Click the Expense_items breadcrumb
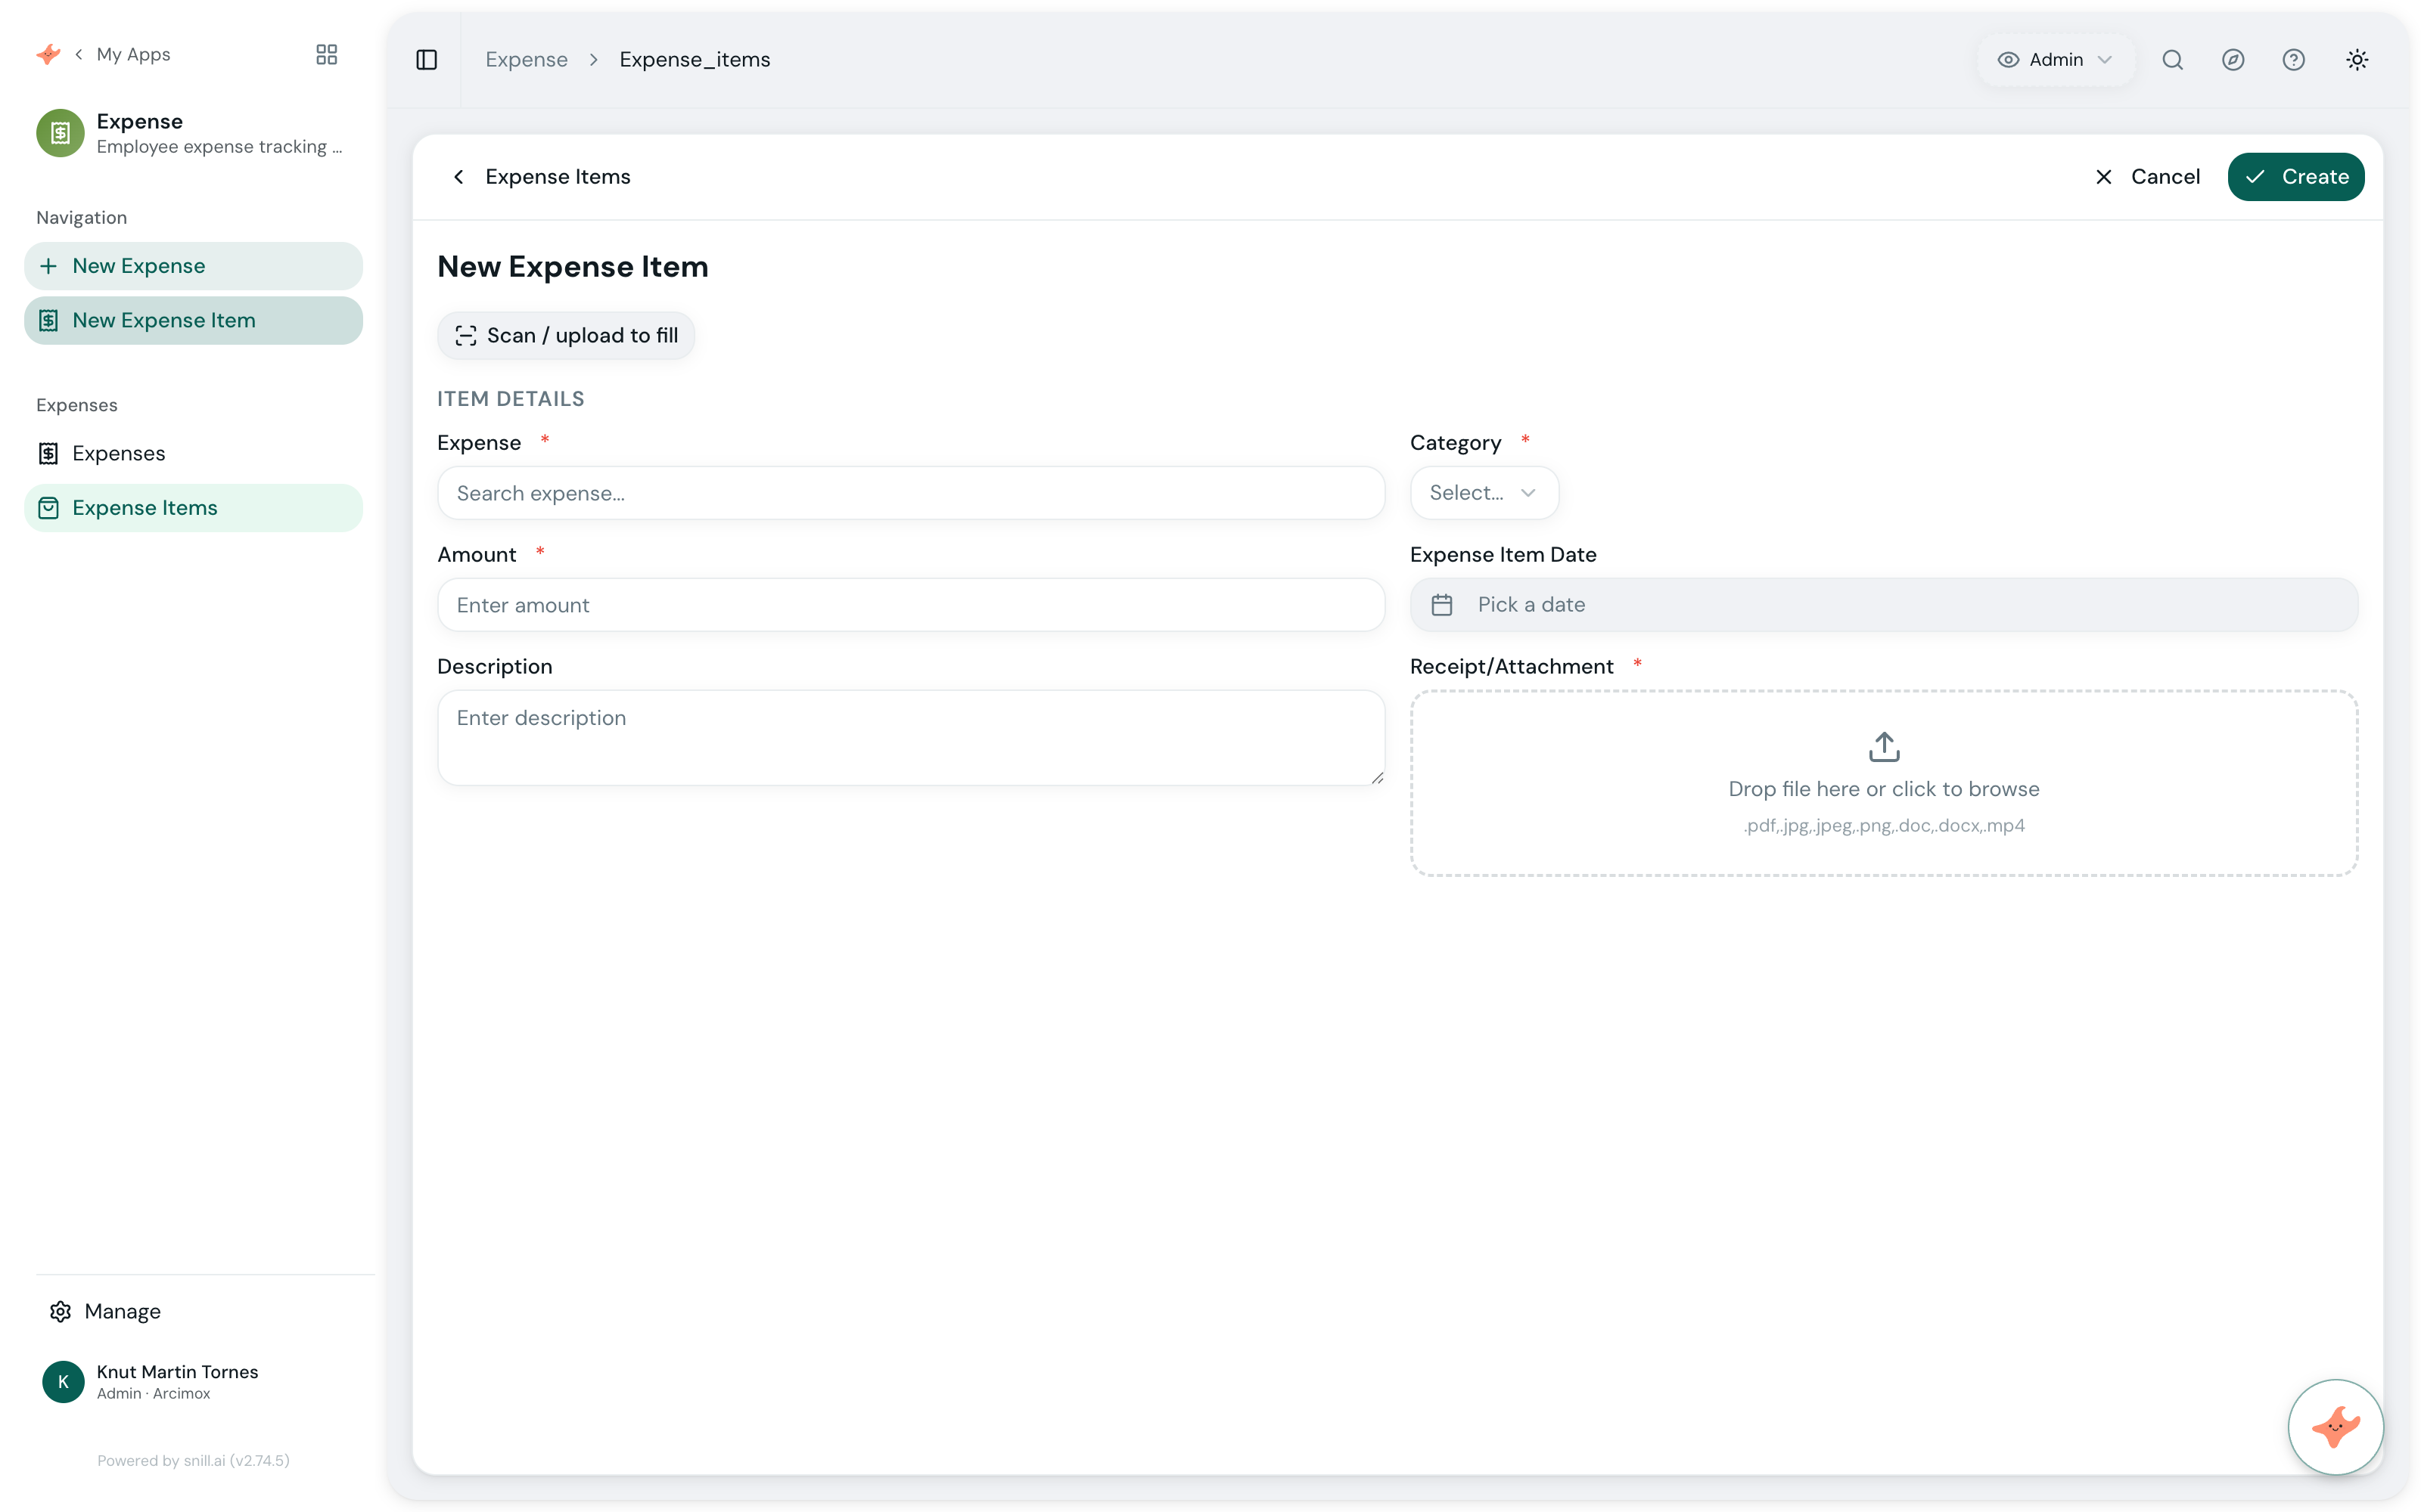The image size is (2421, 1512). (695, 60)
